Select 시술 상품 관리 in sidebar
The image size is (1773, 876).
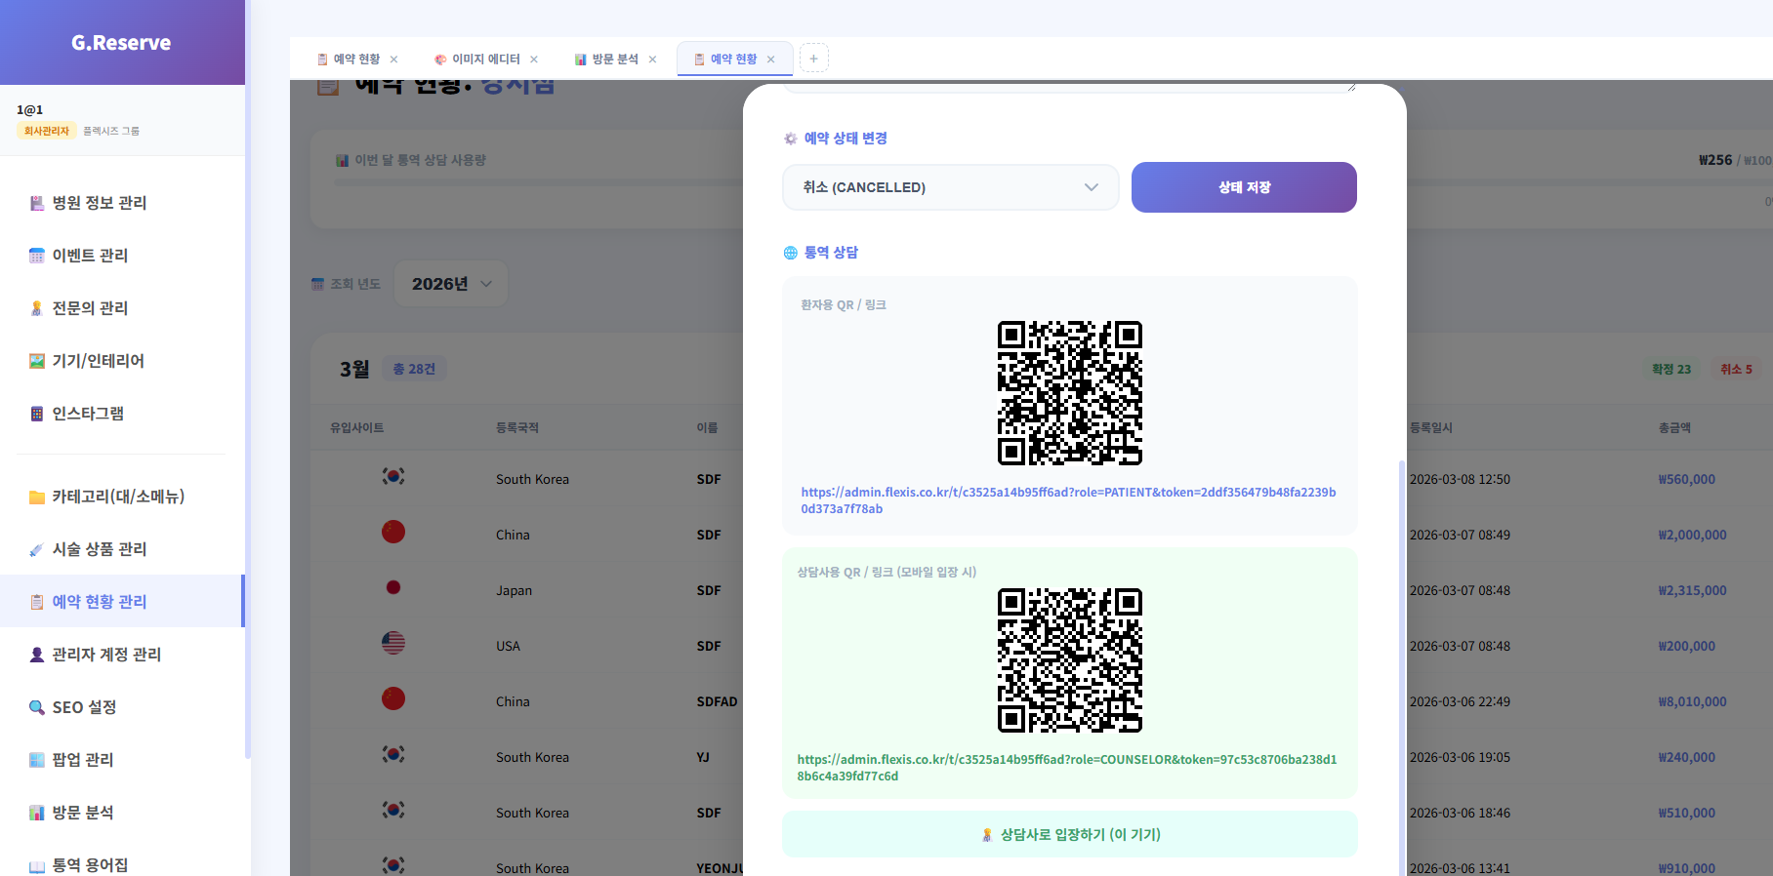click(x=99, y=549)
